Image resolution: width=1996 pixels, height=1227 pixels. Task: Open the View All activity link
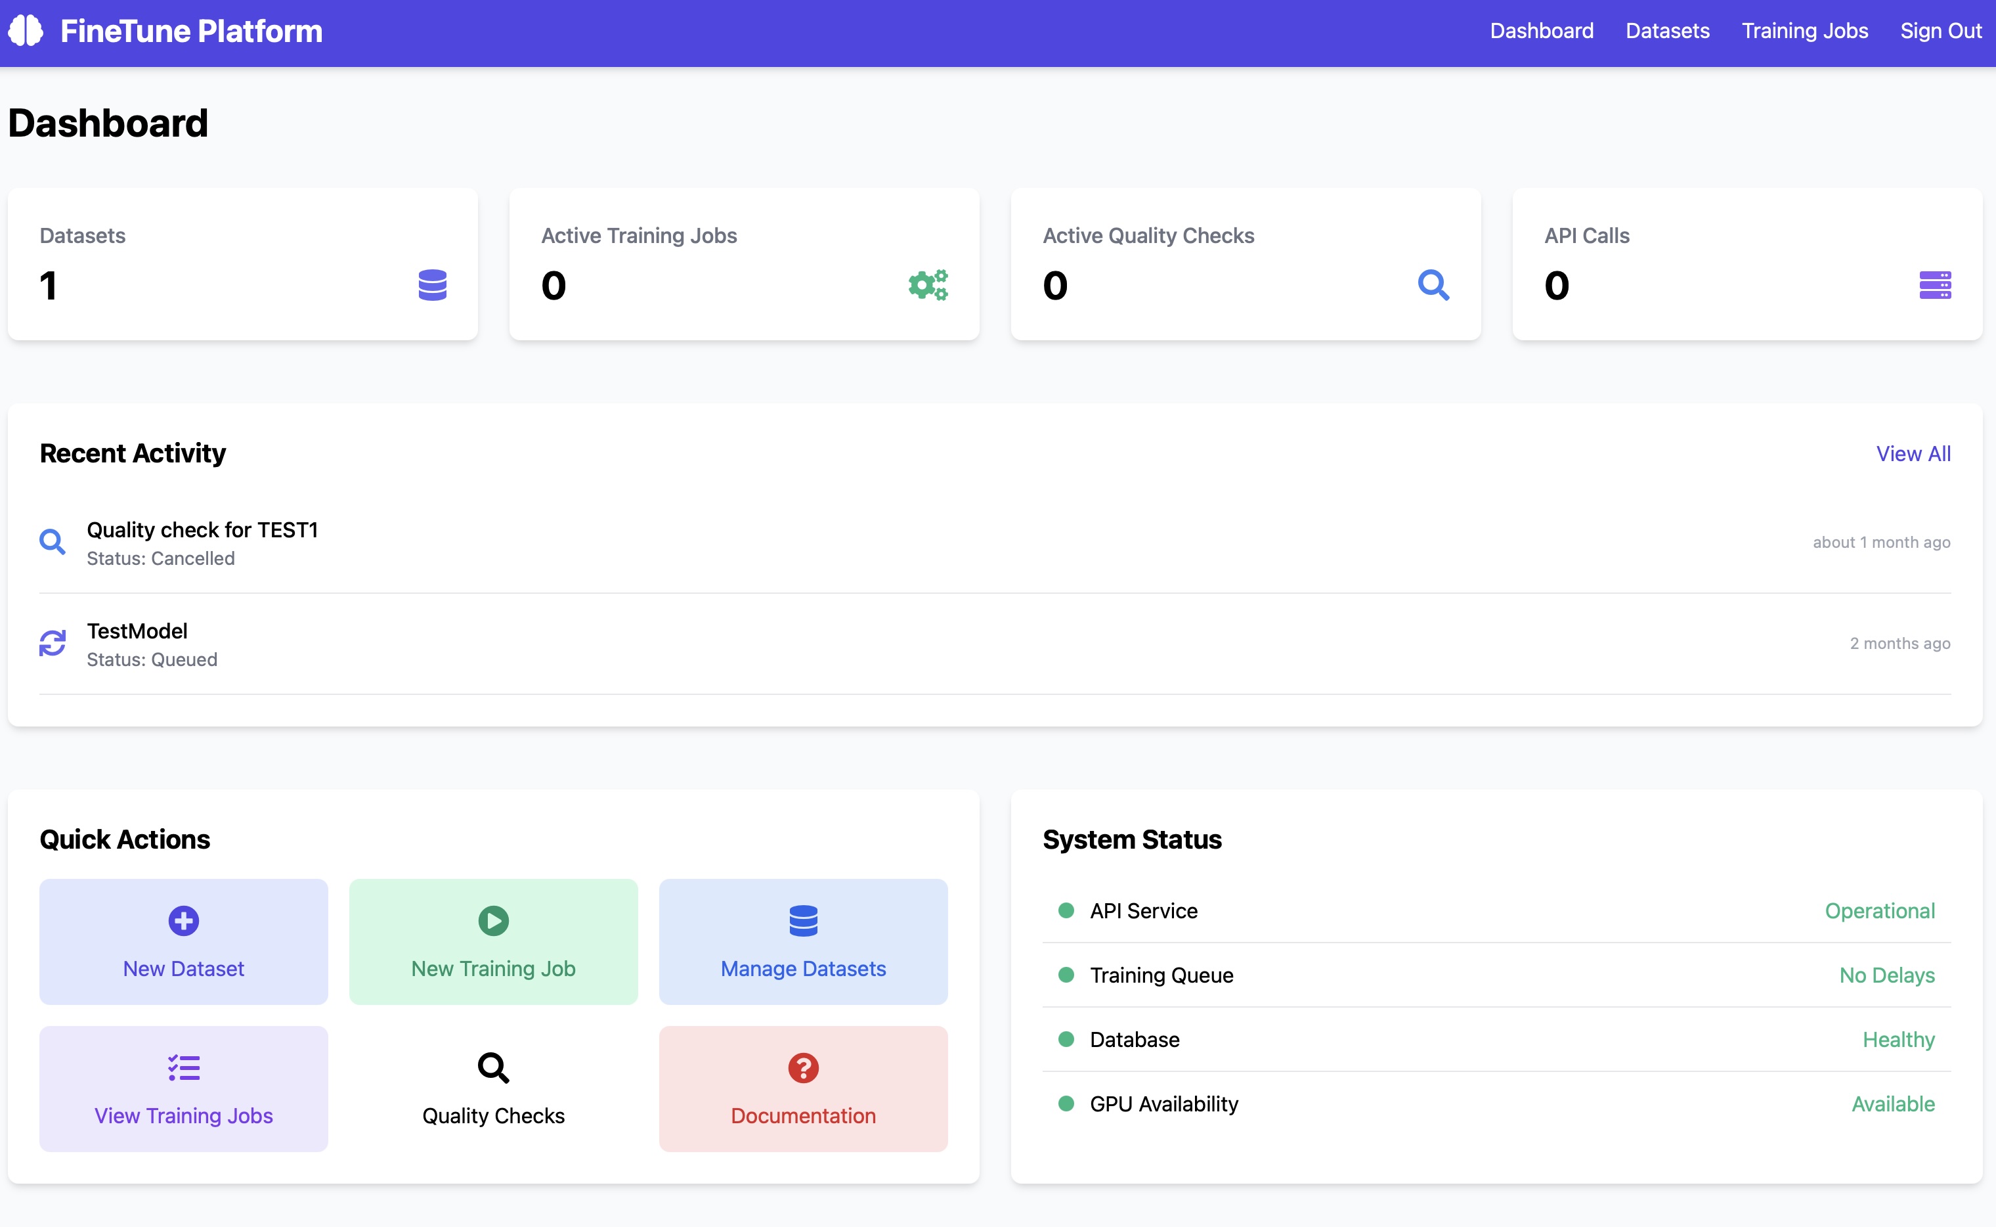coord(1913,454)
